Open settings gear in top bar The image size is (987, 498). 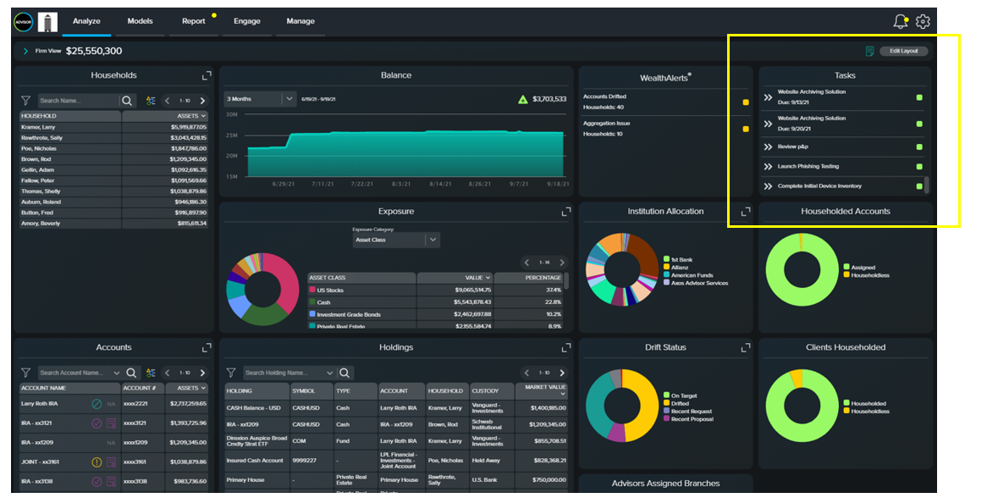[923, 22]
